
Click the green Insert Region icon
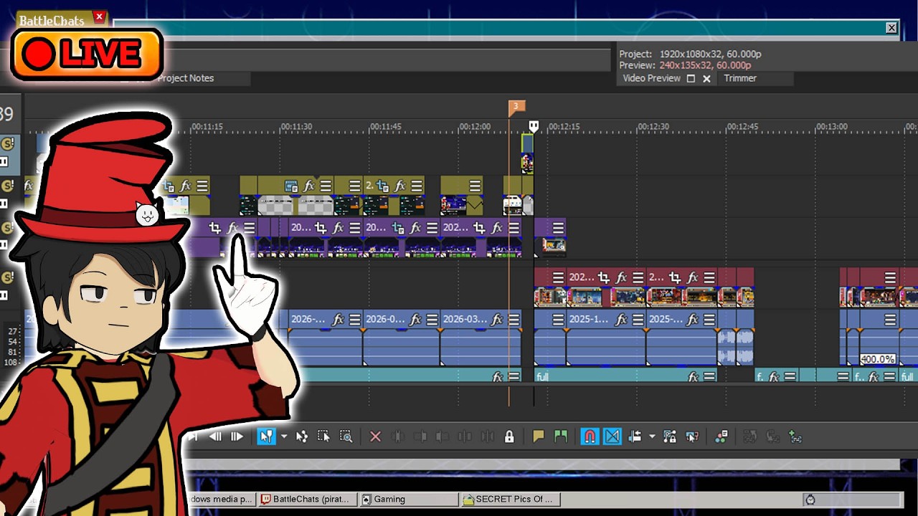click(x=560, y=436)
